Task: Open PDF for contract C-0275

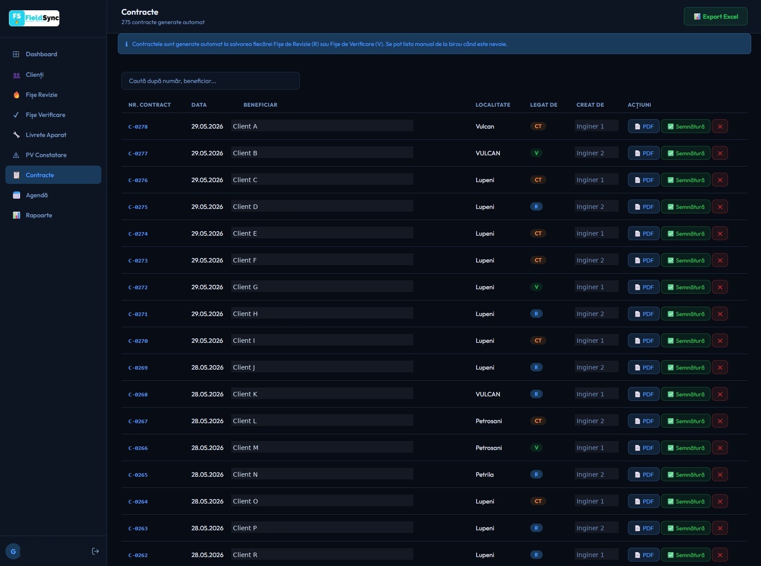Action: [644, 207]
